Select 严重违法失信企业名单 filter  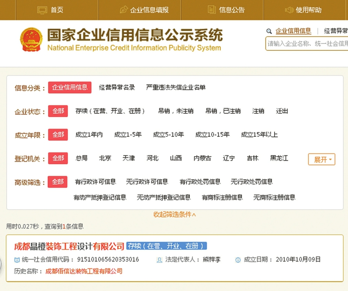176,87
